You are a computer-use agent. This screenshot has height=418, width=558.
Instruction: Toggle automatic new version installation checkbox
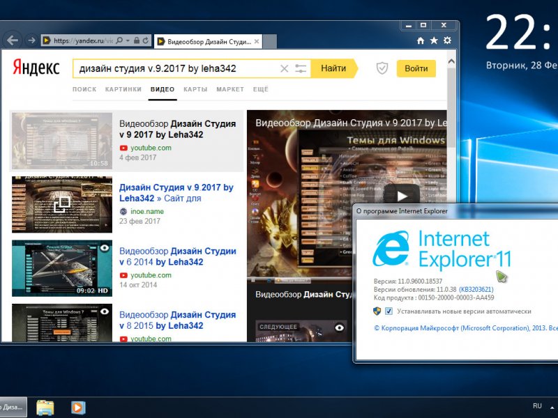pos(389,311)
